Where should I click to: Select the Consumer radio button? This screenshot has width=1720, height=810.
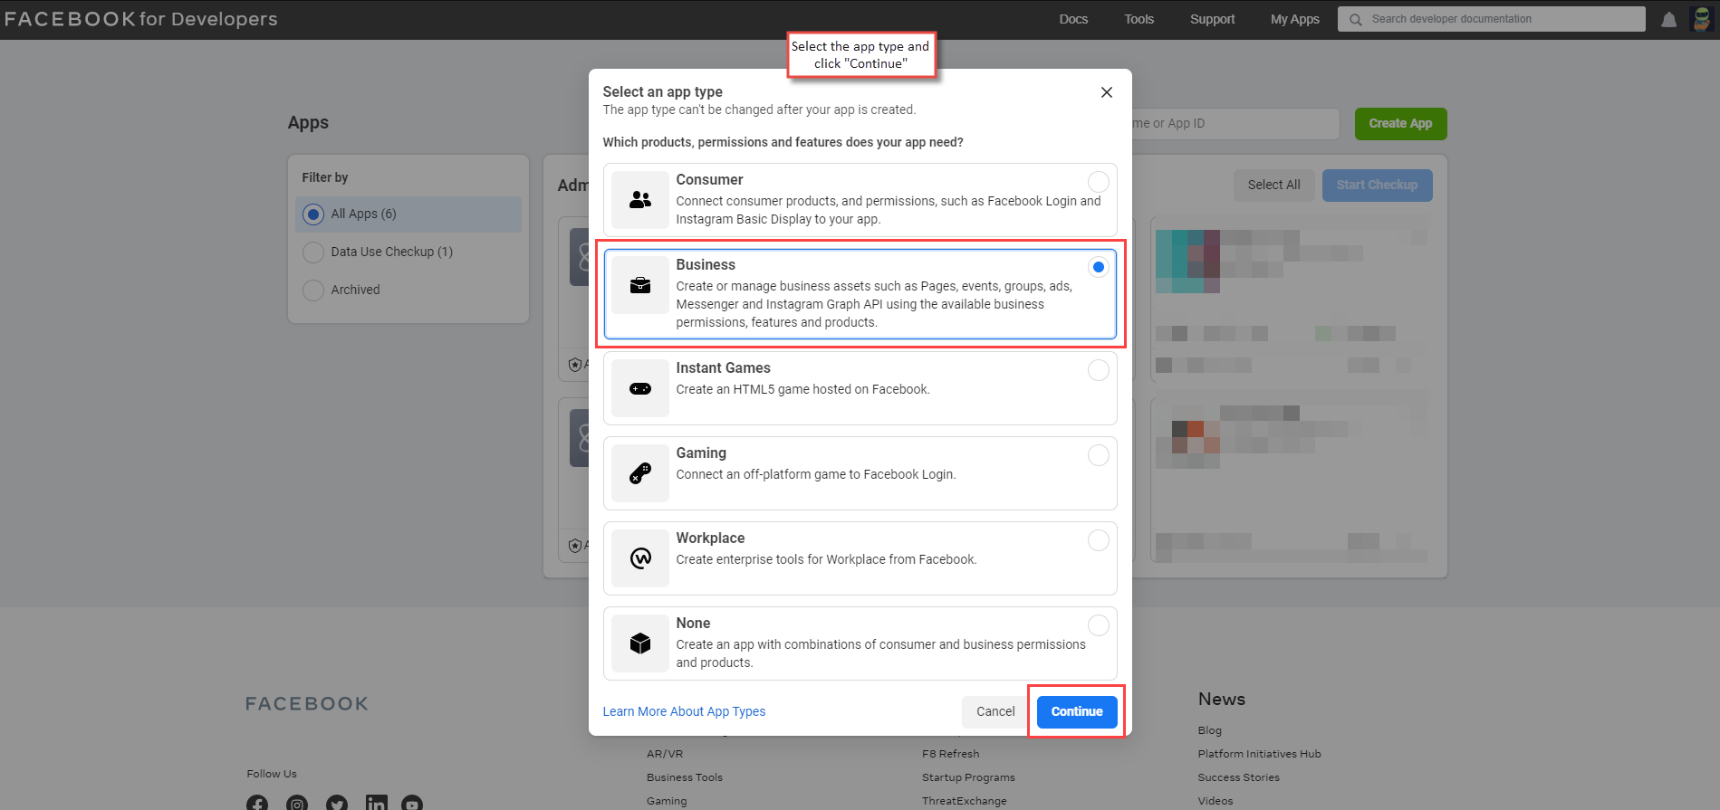pyautogui.click(x=1099, y=182)
